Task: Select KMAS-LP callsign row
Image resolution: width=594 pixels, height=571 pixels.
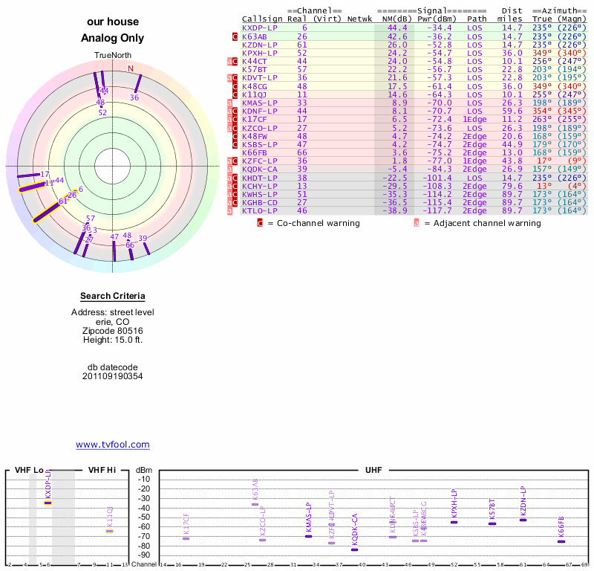Action: pos(259,103)
